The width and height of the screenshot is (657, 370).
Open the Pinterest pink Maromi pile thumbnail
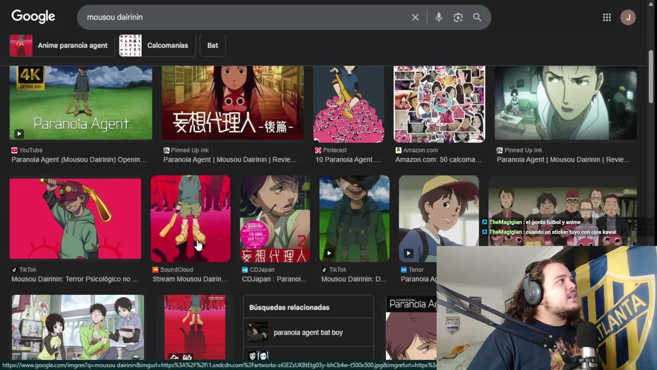click(349, 104)
